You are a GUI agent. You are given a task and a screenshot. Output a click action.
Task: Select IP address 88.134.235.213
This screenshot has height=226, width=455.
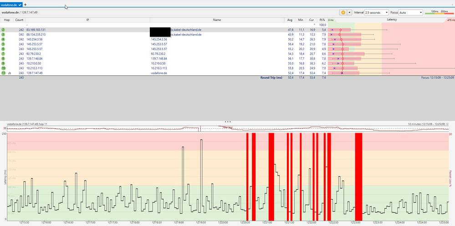[36, 35]
